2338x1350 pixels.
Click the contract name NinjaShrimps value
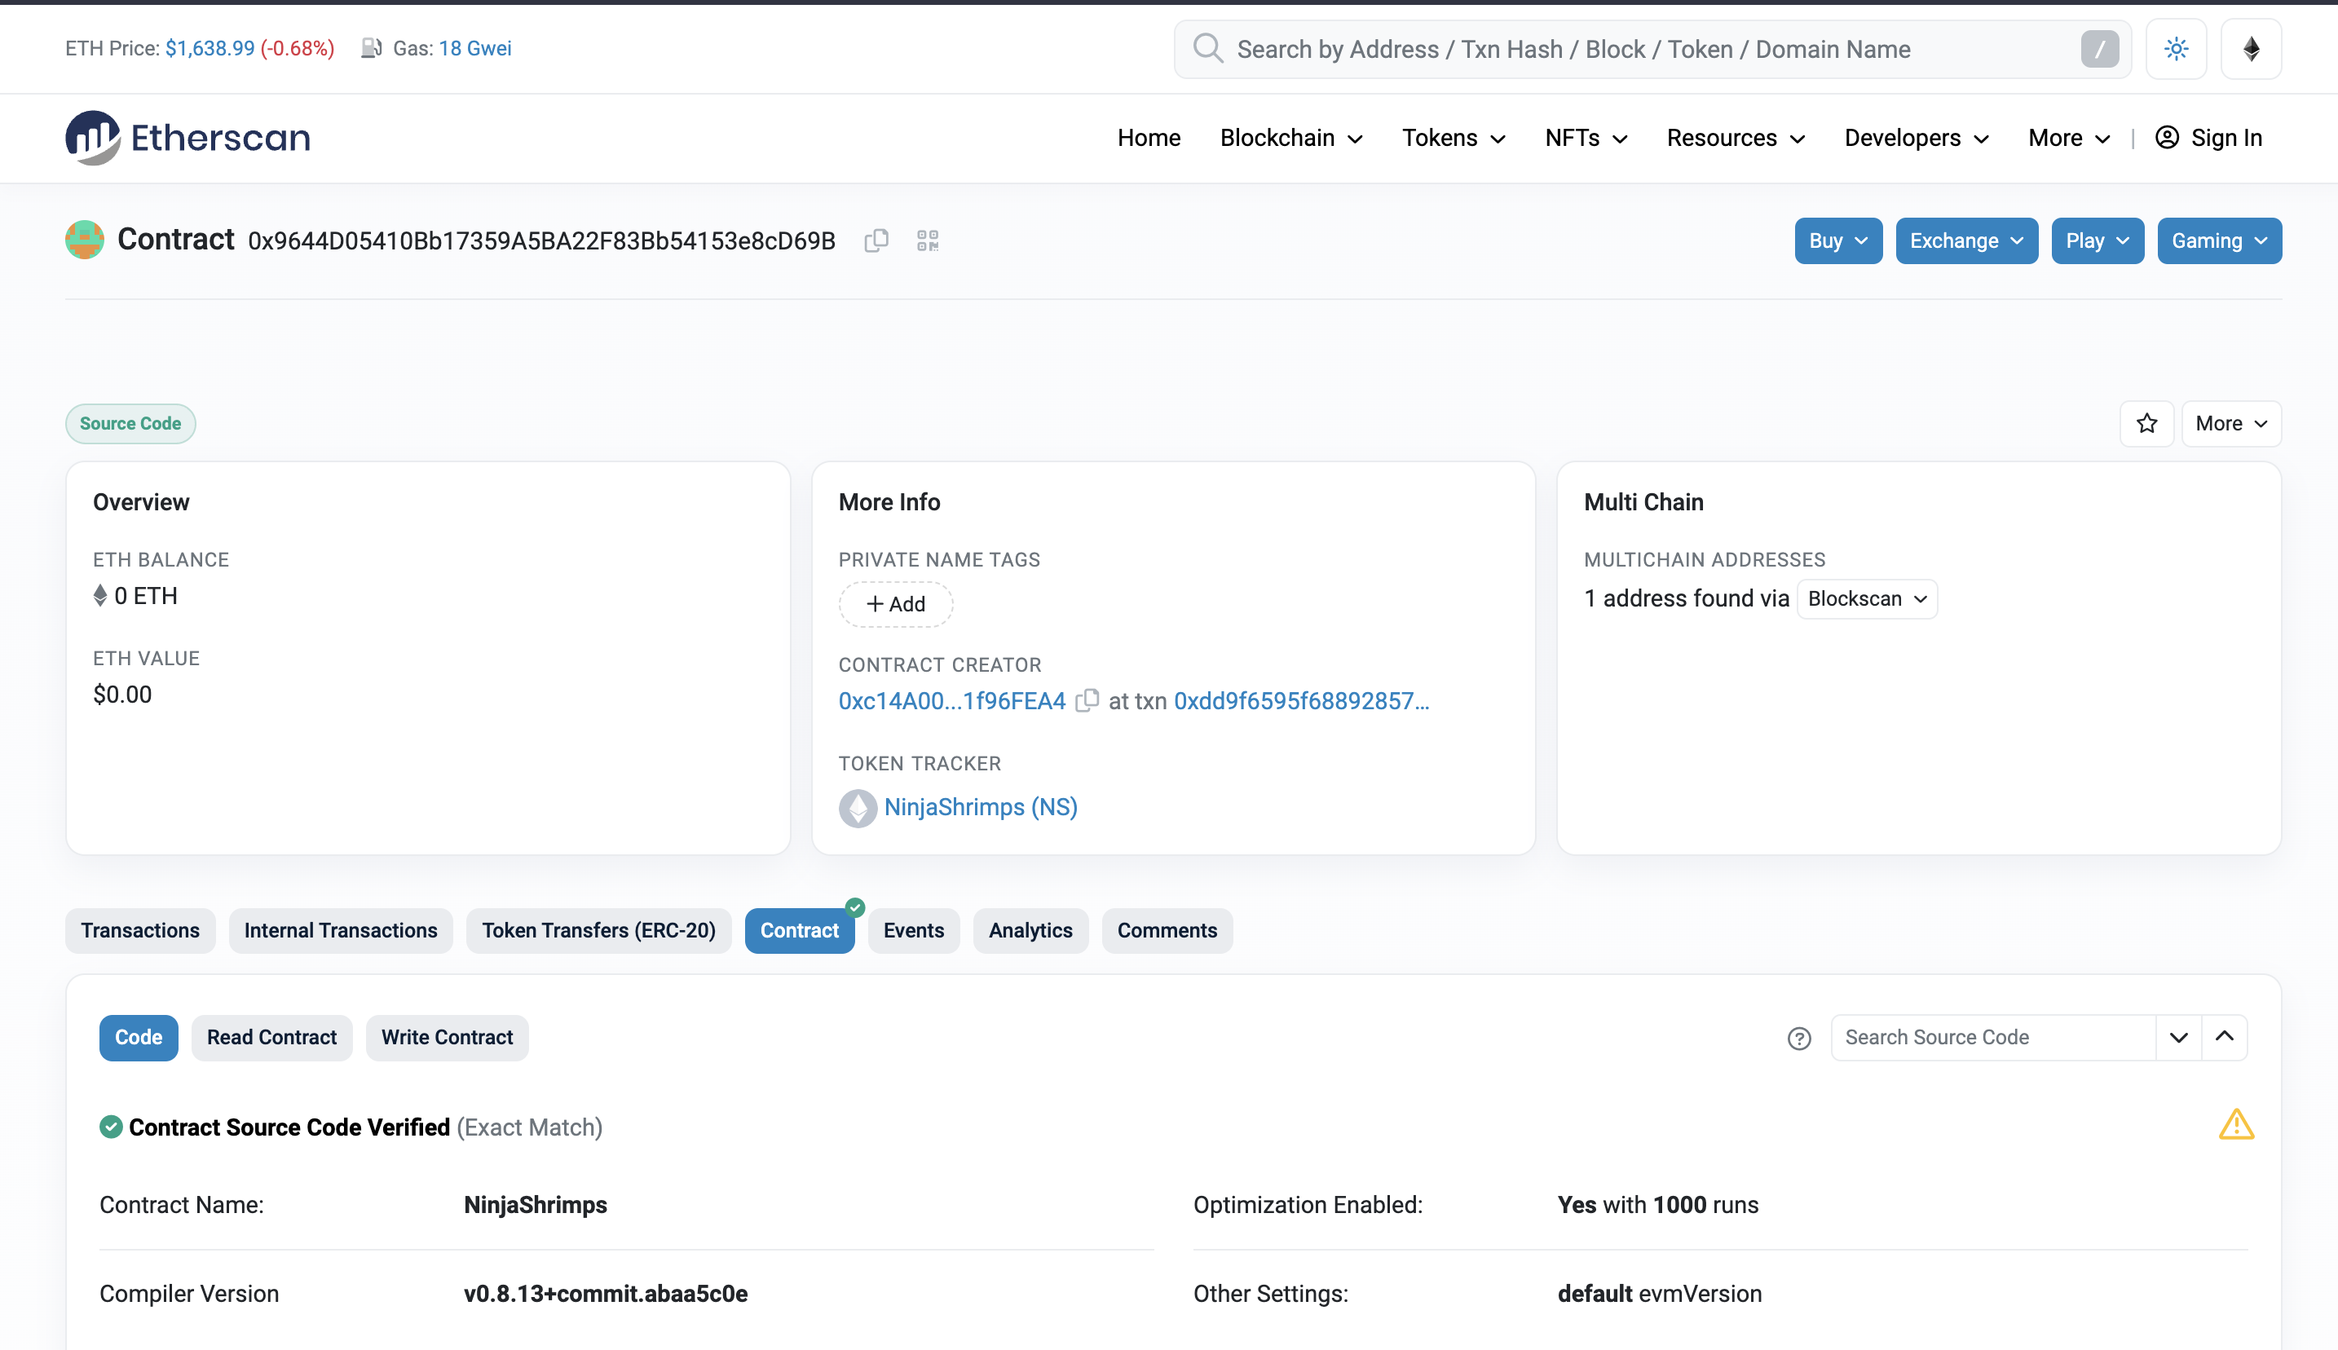pyautogui.click(x=535, y=1206)
